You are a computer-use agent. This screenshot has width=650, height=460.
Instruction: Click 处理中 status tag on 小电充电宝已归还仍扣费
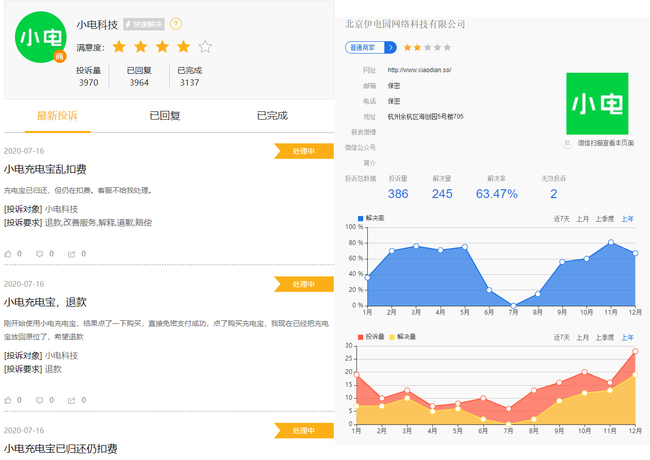click(304, 431)
